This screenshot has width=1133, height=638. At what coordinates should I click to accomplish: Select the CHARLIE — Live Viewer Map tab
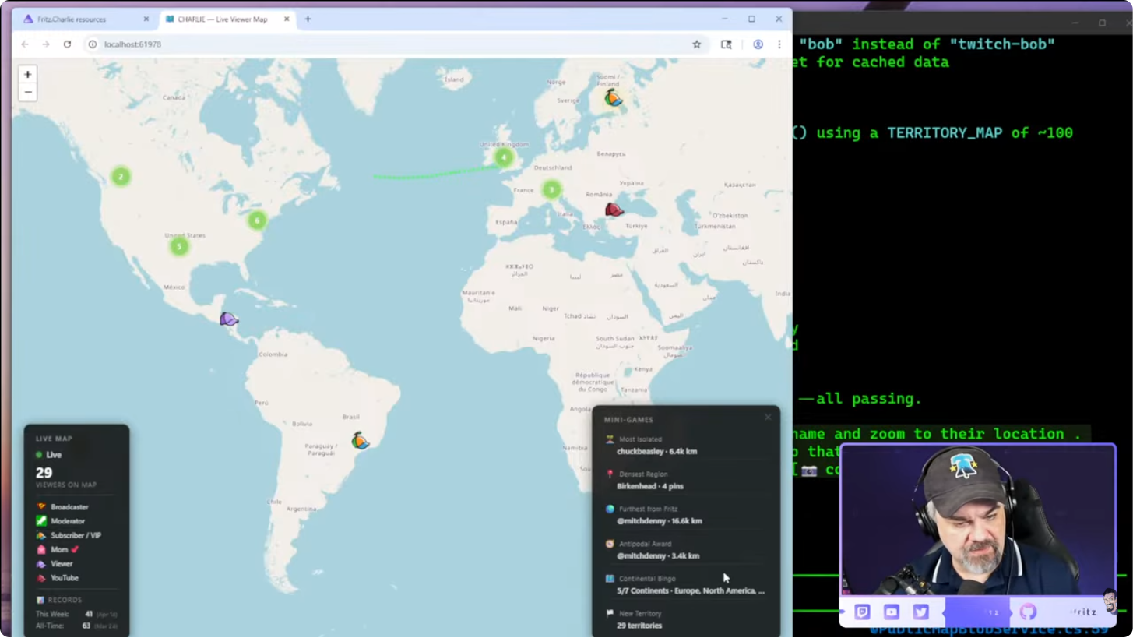tap(222, 19)
